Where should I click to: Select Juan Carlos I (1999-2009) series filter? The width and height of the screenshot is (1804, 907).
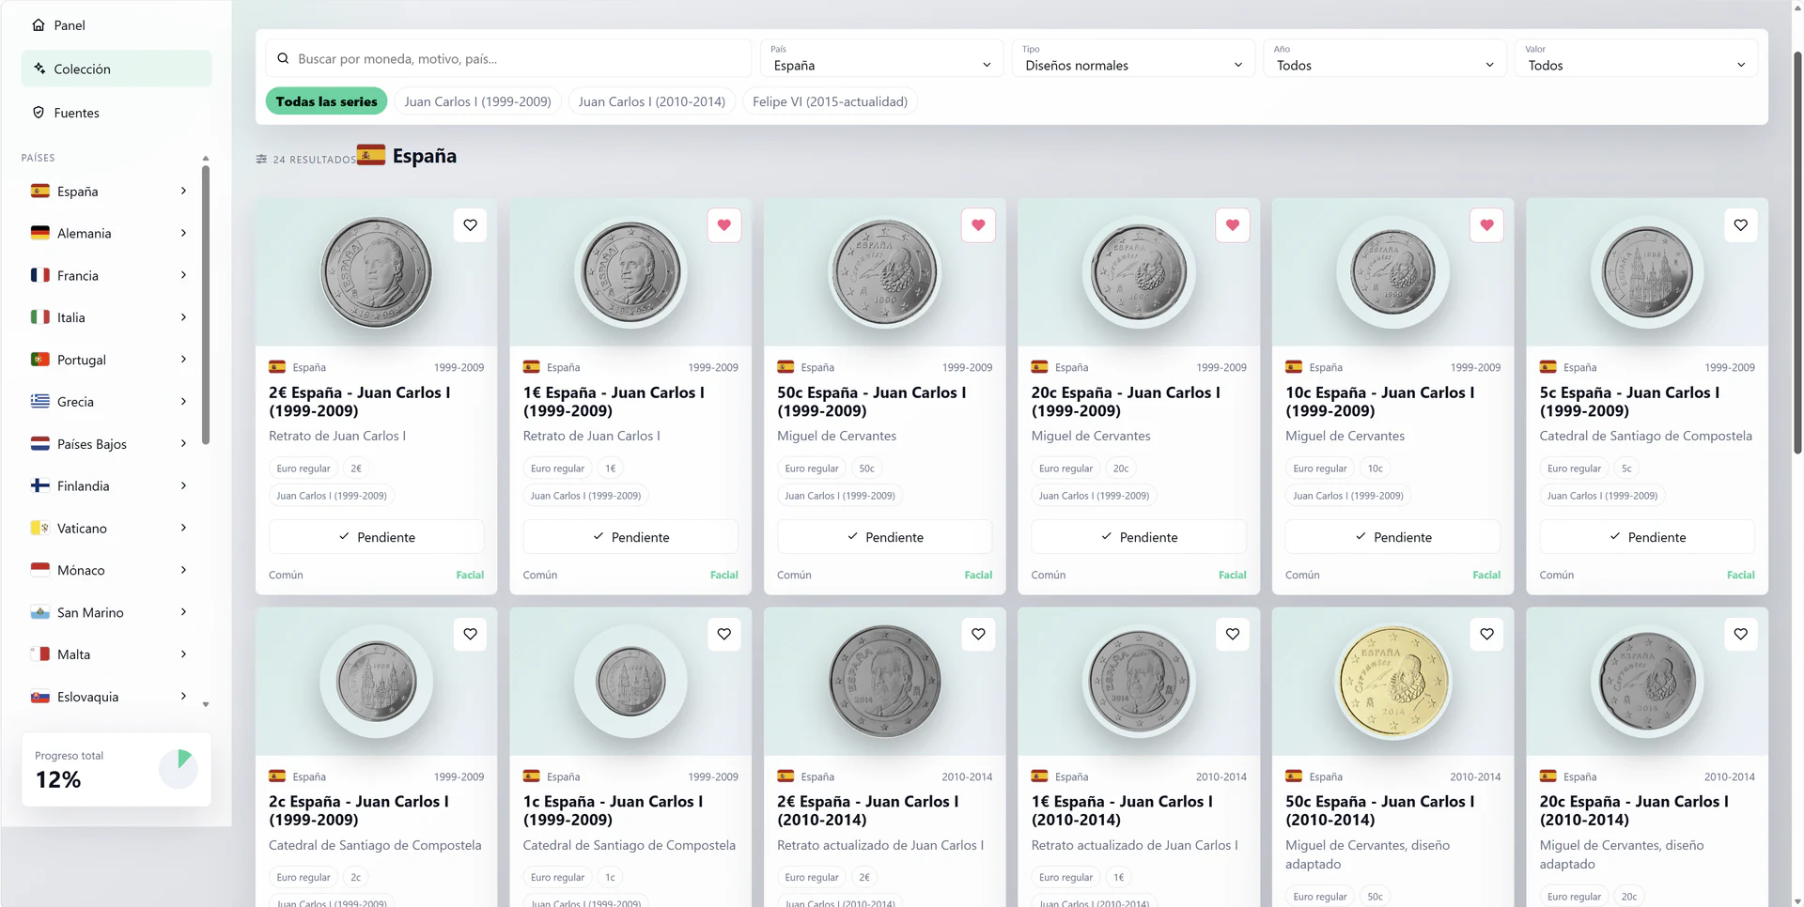click(477, 101)
